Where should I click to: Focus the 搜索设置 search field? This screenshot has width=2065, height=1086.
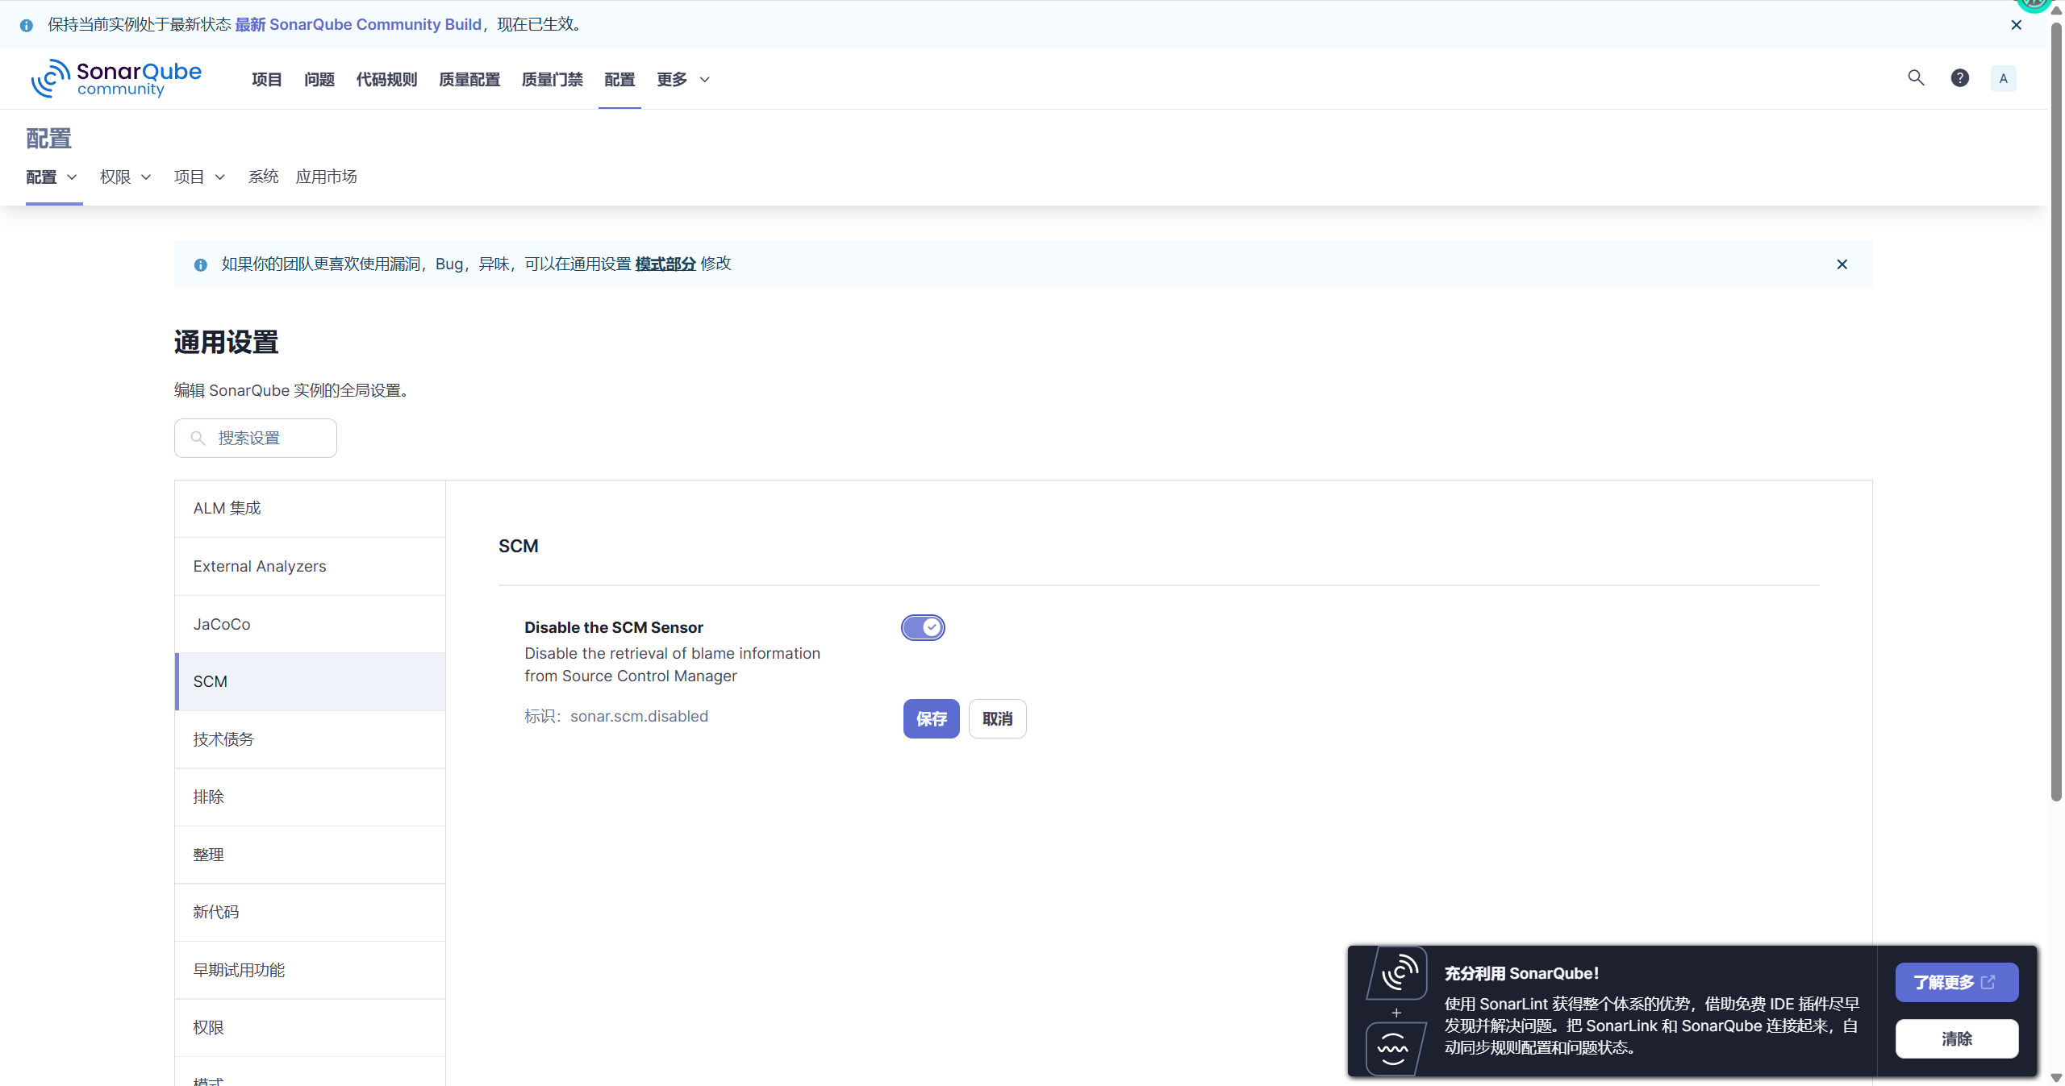click(255, 438)
